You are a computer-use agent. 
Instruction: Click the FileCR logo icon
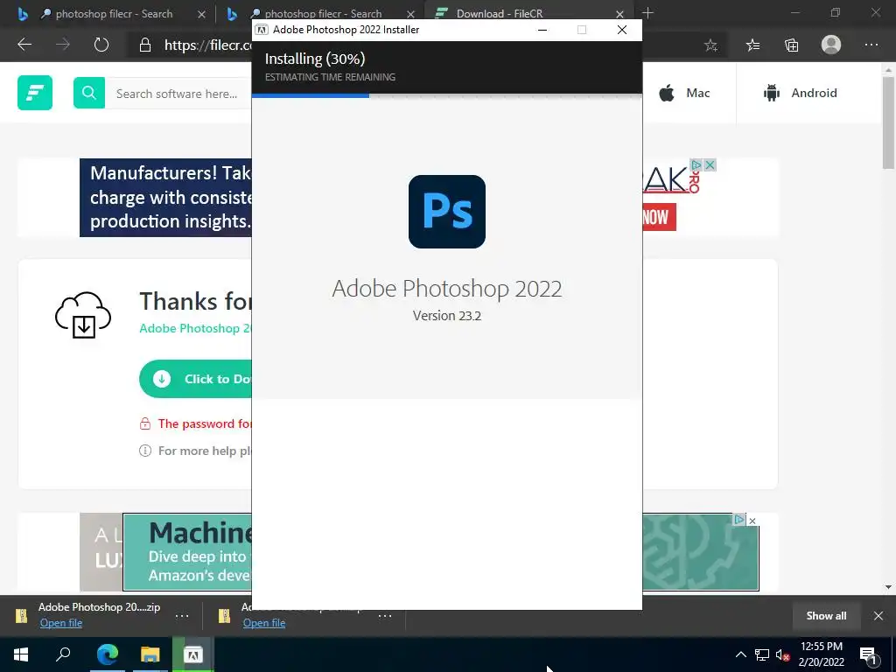(x=35, y=93)
